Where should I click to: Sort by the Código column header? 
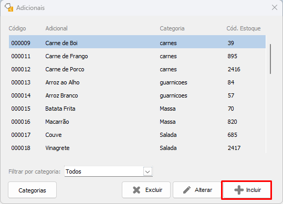point(17,28)
